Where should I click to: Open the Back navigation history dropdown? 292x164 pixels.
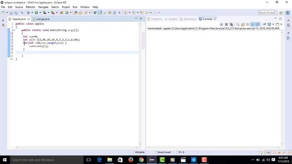click(151, 13)
